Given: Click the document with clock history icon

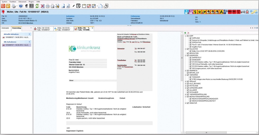Looking at the screenshot, I should coord(68,6).
